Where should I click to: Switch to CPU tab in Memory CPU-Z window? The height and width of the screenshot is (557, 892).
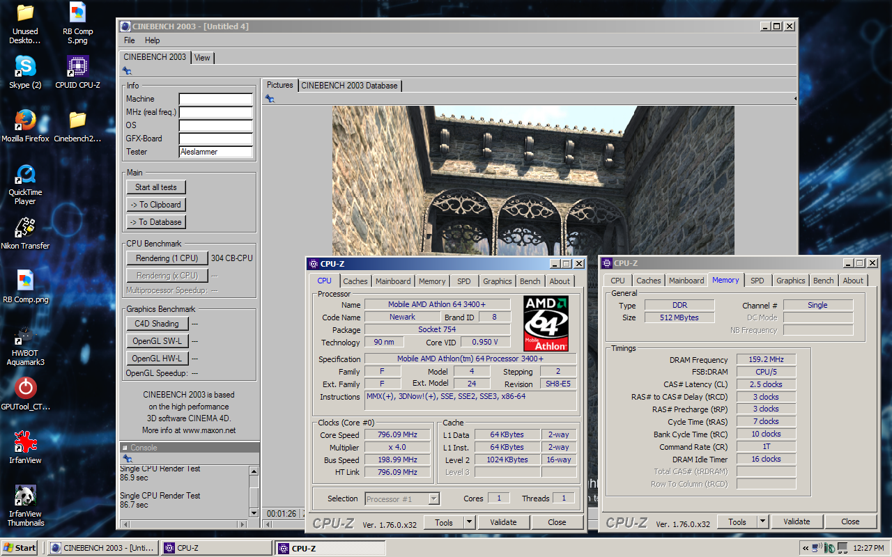coord(618,281)
